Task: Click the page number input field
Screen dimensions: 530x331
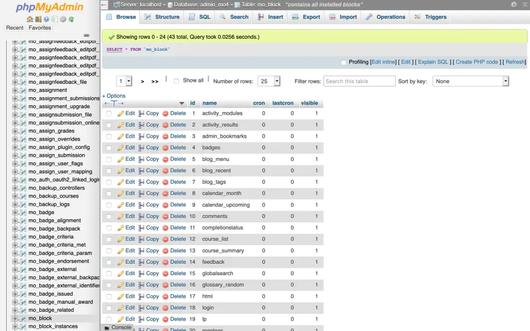Action: (x=121, y=81)
